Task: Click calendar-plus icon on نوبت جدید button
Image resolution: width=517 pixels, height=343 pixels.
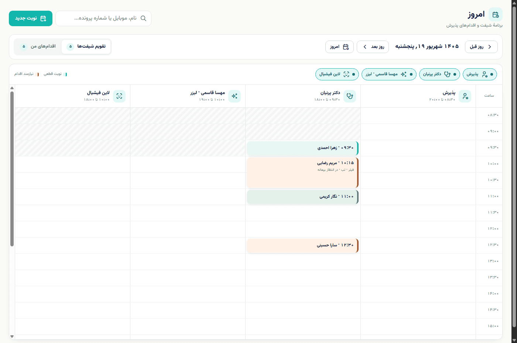Action: (x=43, y=18)
